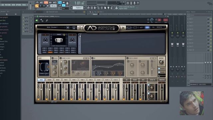Click the green arrow icon in plugin wrapper
Screen dimensions: 213x120
(x=37, y=20)
